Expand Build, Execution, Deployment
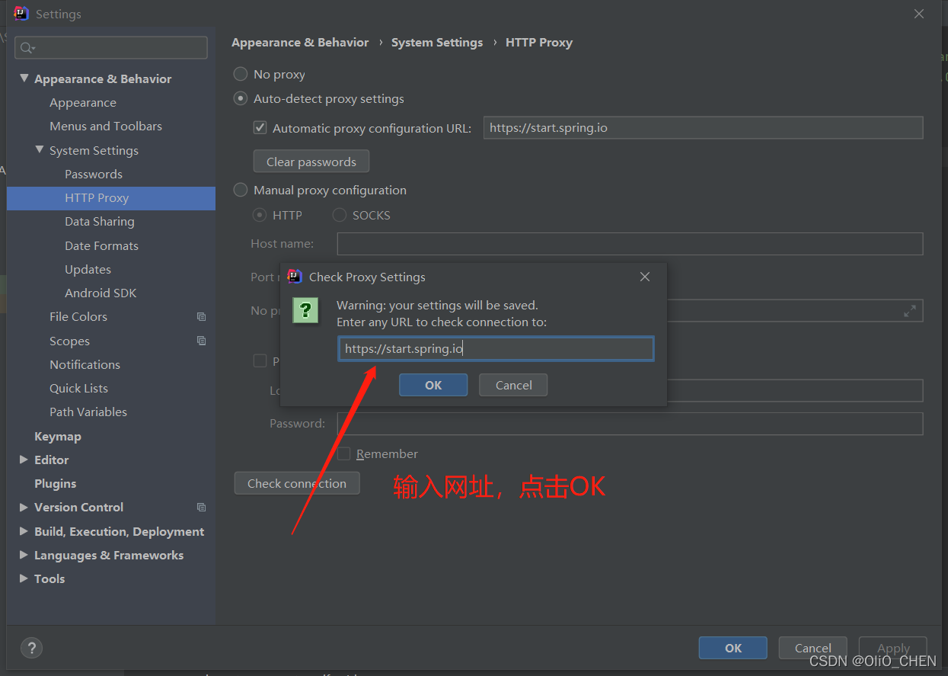 tap(23, 531)
